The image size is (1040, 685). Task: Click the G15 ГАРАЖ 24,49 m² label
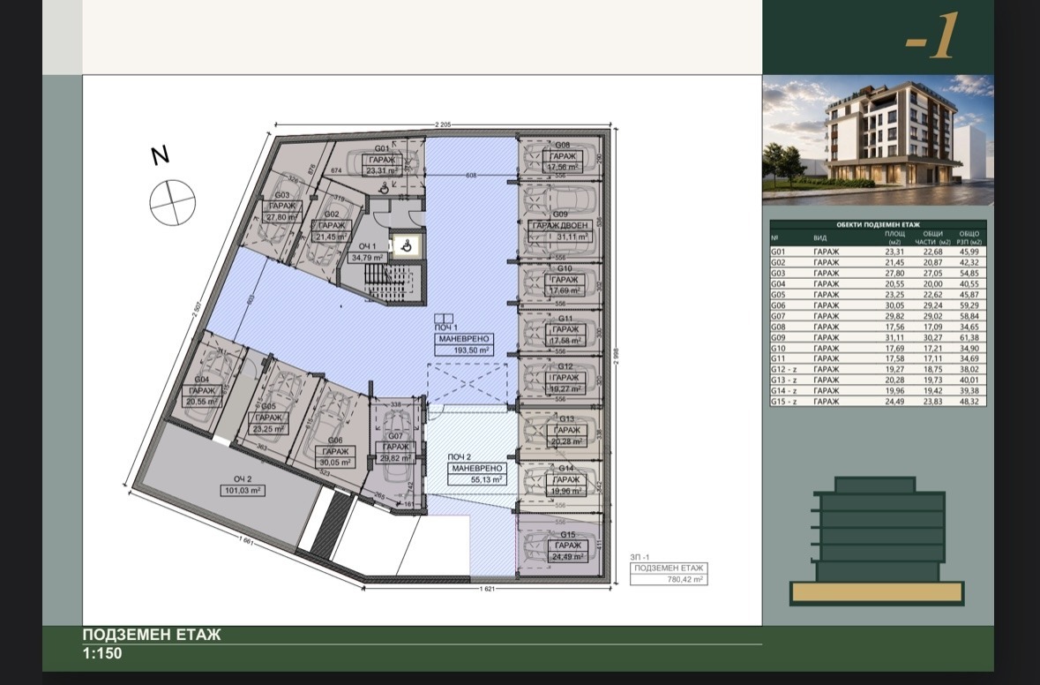pos(568,546)
